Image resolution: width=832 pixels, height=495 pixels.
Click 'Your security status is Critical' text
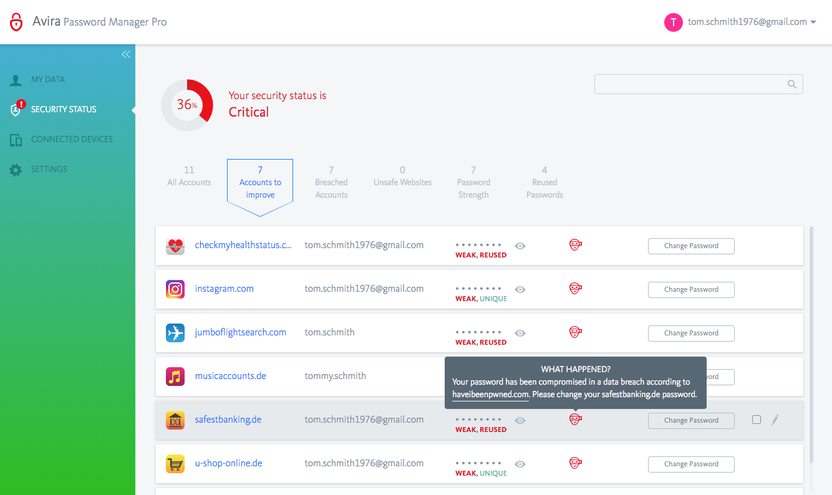pos(277,105)
